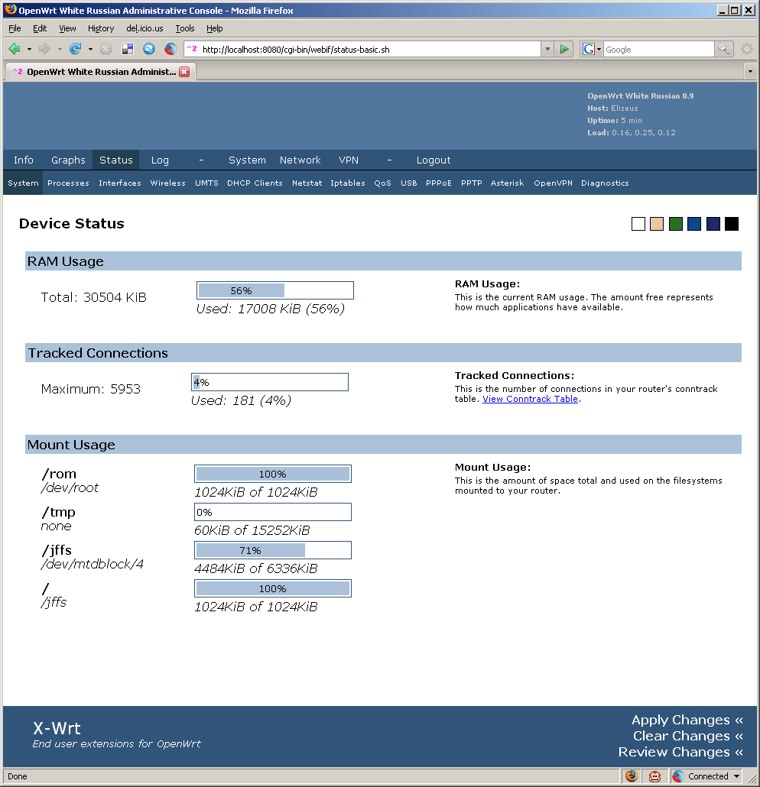Click the Forward arrow button
This screenshot has width=760, height=787.
pos(44,49)
